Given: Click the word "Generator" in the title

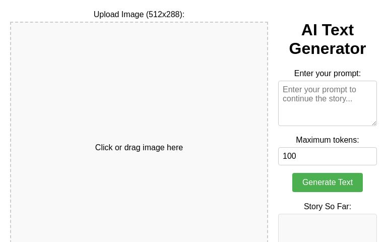Looking at the screenshot, I should (x=328, y=48).
